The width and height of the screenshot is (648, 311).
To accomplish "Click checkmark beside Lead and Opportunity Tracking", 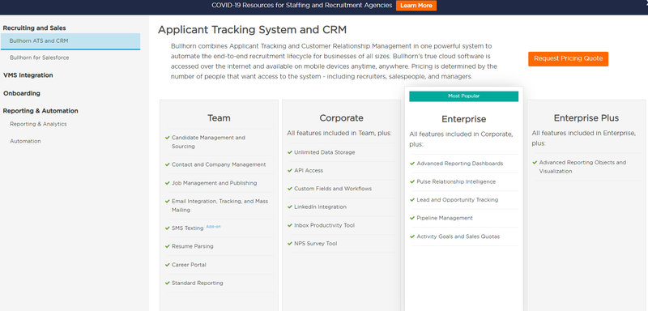I will 412,200.
